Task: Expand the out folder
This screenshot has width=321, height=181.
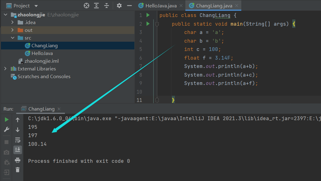Action: point(12,30)
